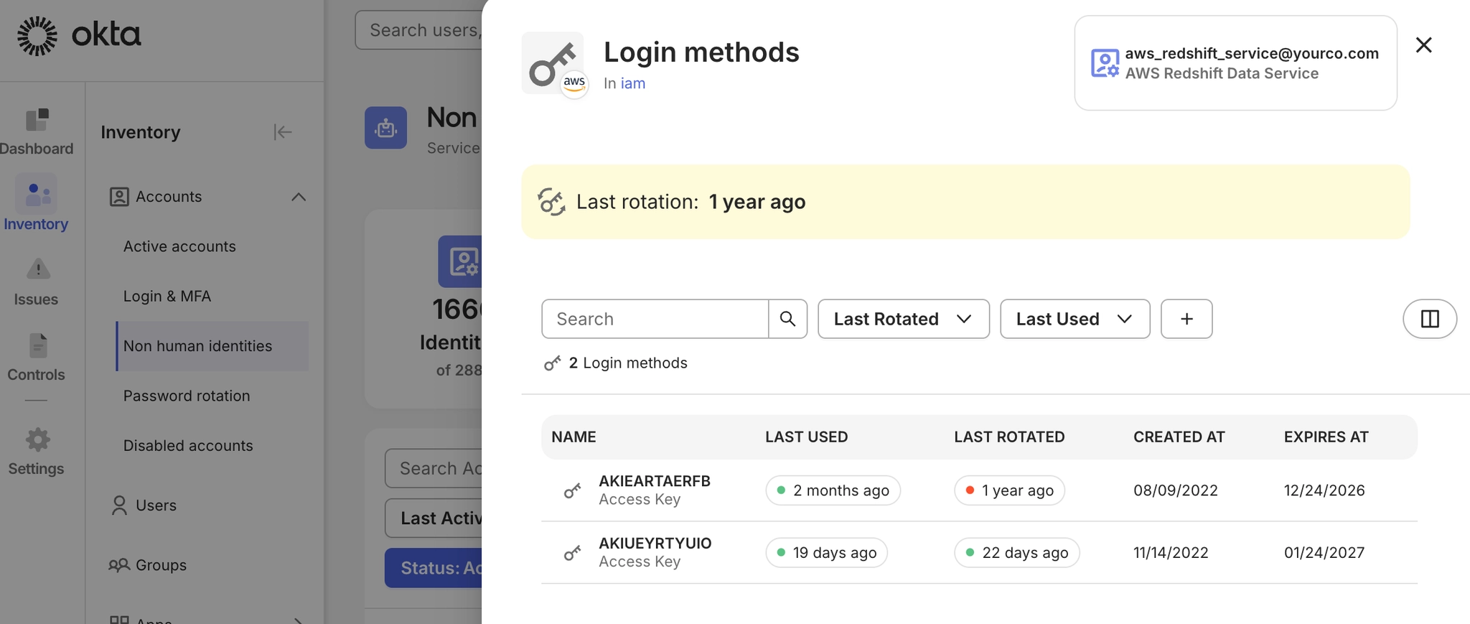The image size is (1470, 624).
Task: Sort by the LAST ROTATED column header
Action: coord(1008,437)
